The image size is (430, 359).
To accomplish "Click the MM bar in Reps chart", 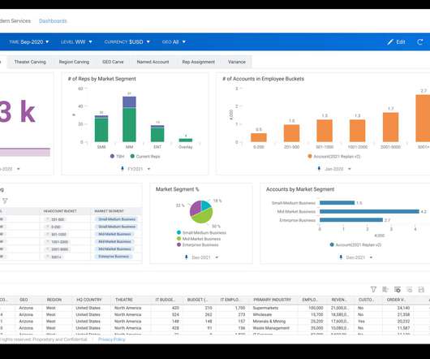I will point(129,119).
